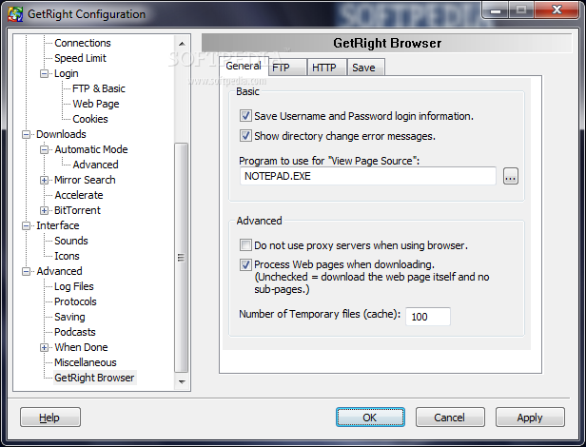This screenshot has height=447, width=586.
Task: Toggle Process Web pages when downloading
Action: coord(245,264)
